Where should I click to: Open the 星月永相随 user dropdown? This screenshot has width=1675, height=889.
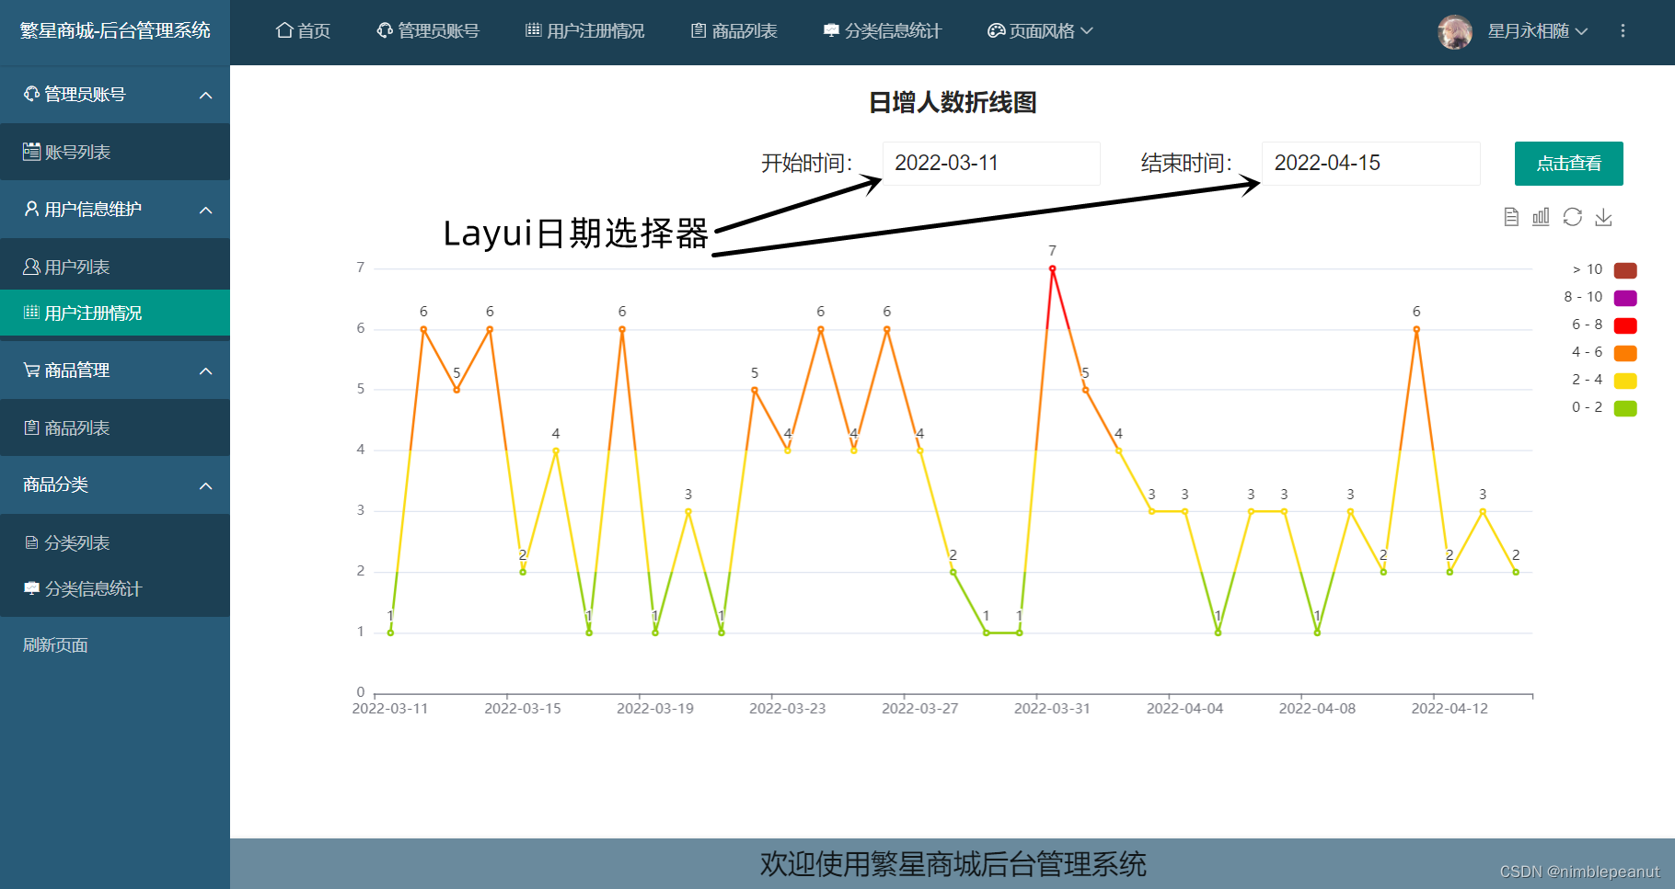1538,31
